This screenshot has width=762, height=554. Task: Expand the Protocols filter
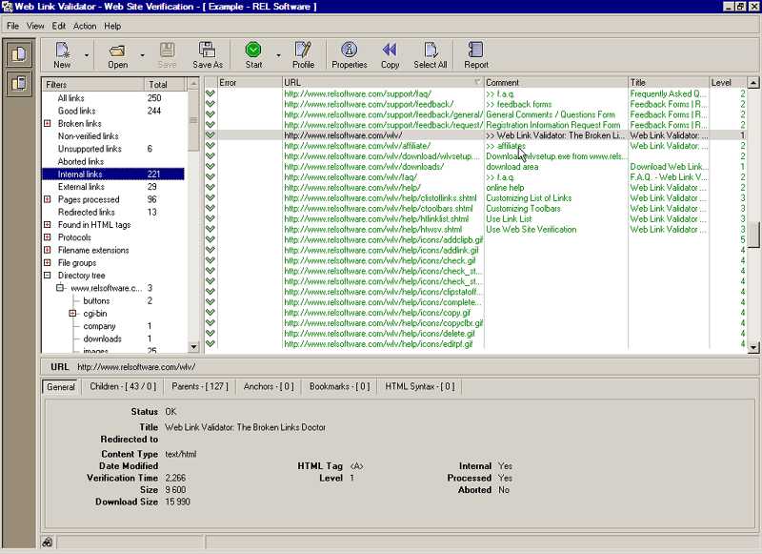pos(47,237)
